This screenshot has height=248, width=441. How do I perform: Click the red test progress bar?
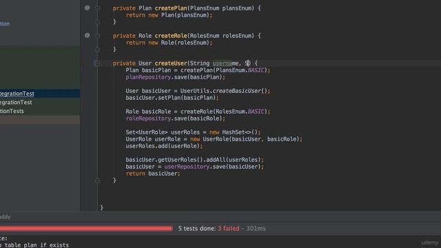click(x=86, y=229)
